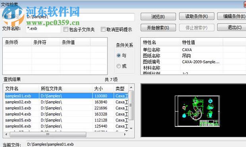Click the 材料名称 property row
This screenshot has height=147, width=246.
152,68
